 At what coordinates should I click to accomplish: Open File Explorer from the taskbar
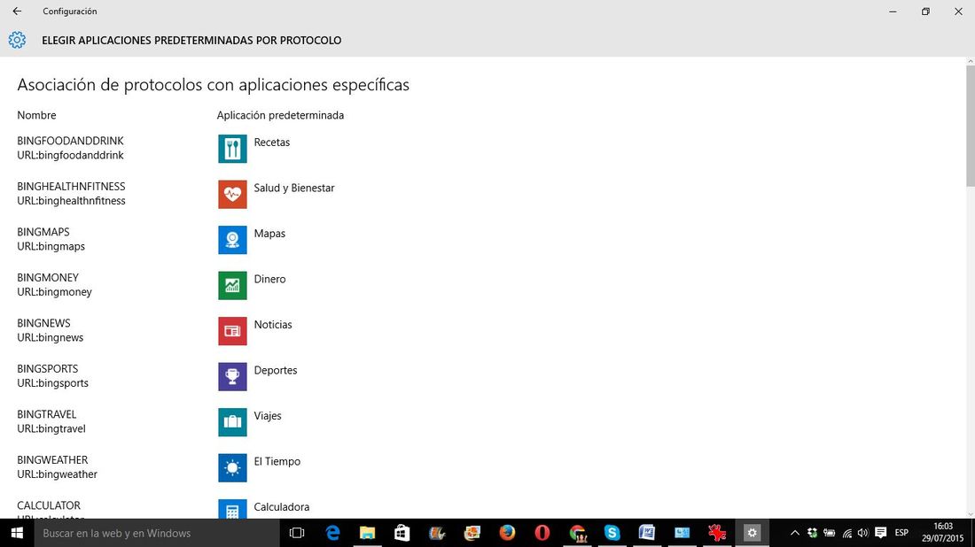pos(368,533)
